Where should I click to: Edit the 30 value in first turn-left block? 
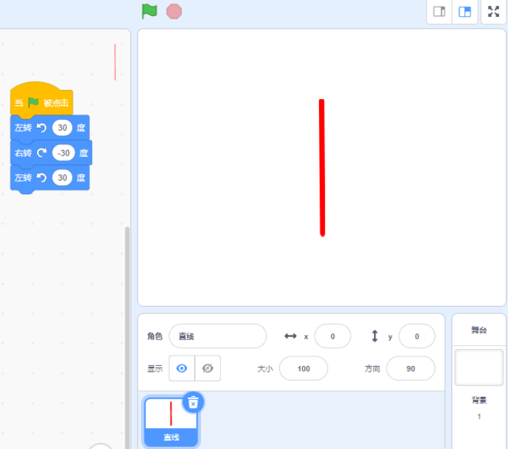[62, 128]
